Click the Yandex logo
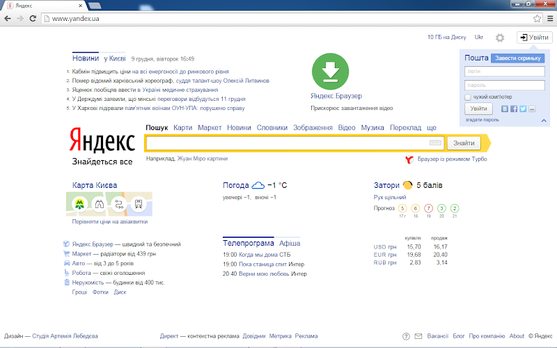 coord(102,140)
